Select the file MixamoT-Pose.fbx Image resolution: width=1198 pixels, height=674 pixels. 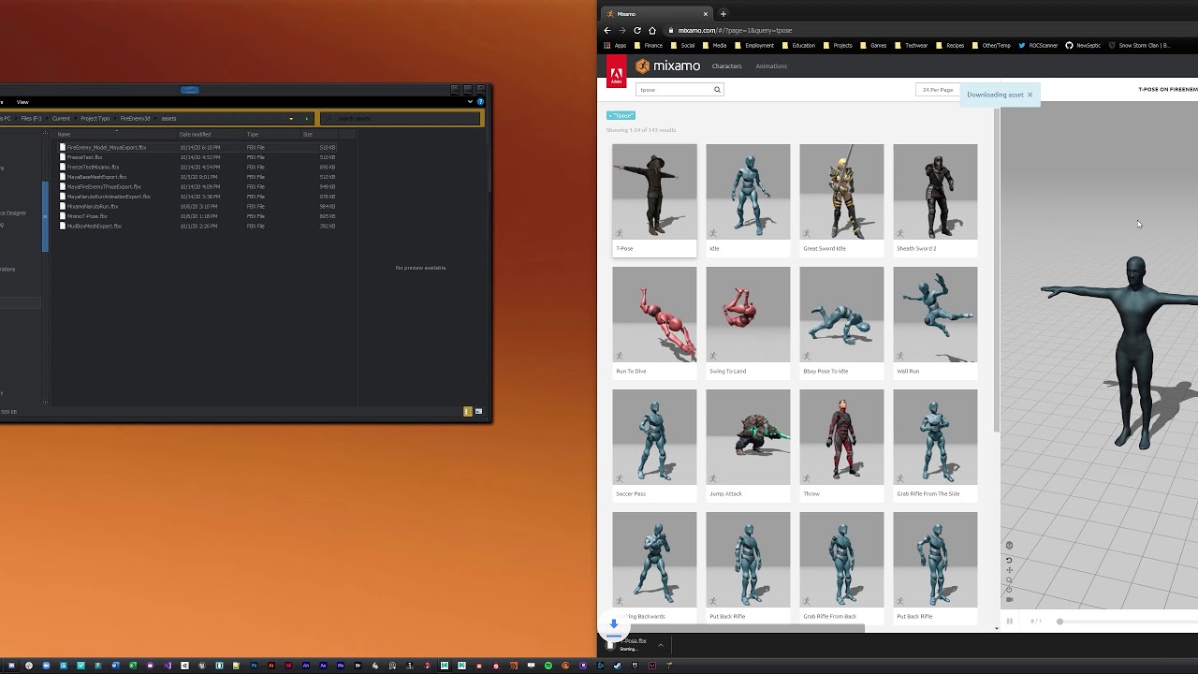(x=87, y=216)
